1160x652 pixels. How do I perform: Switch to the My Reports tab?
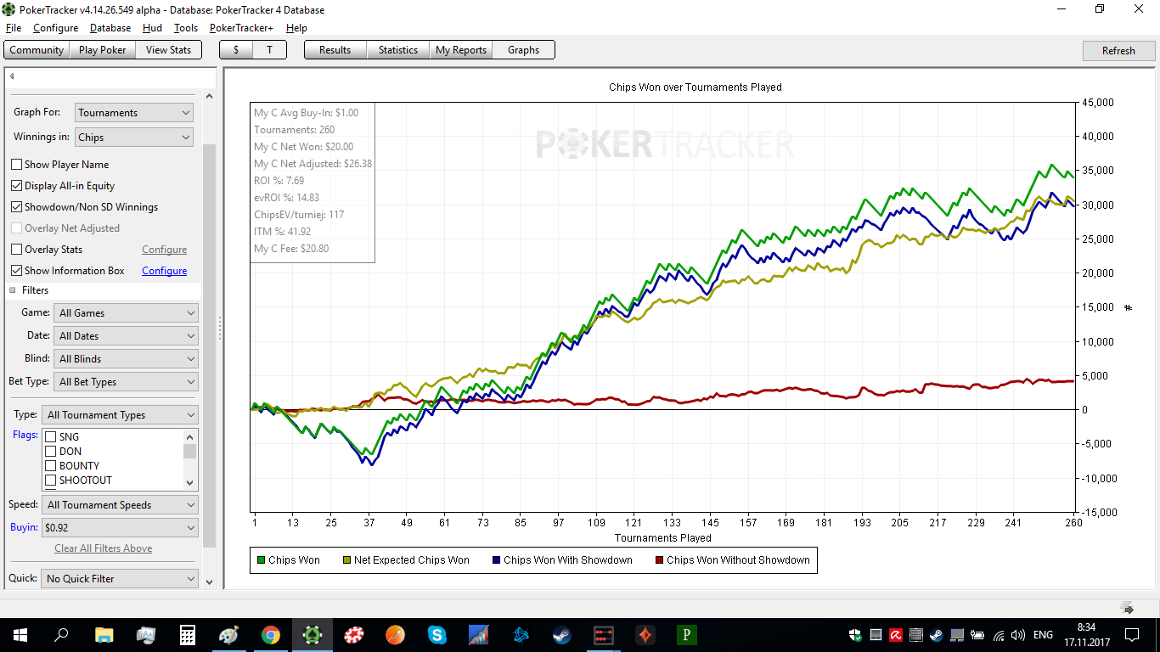[461, 50]
